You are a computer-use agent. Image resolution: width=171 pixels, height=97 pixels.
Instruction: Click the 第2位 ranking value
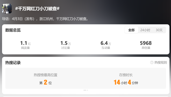click(x=46, y=83)
